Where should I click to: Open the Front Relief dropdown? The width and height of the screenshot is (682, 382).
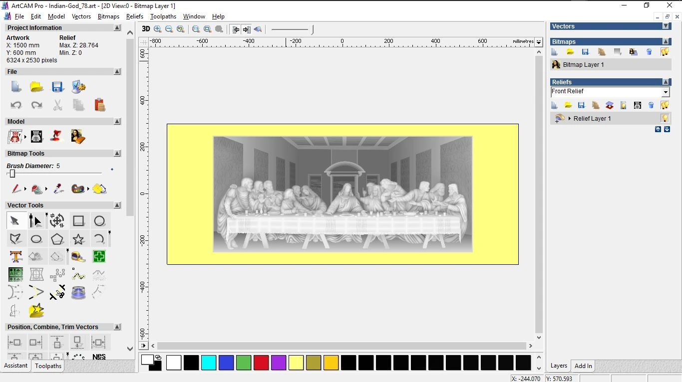point(666,92)
